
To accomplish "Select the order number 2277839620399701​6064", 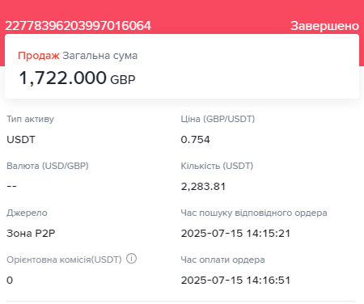I will (x=78, y=26).
